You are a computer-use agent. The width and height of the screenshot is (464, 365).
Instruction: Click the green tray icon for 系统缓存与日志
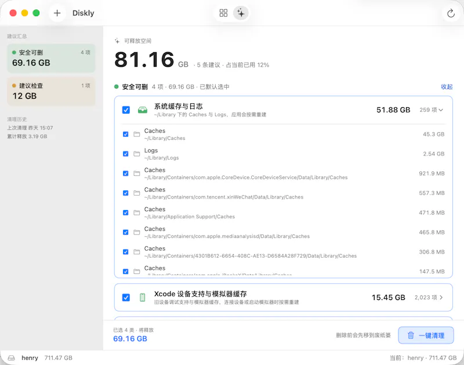143,110
